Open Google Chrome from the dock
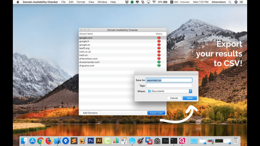 [41, 141]
